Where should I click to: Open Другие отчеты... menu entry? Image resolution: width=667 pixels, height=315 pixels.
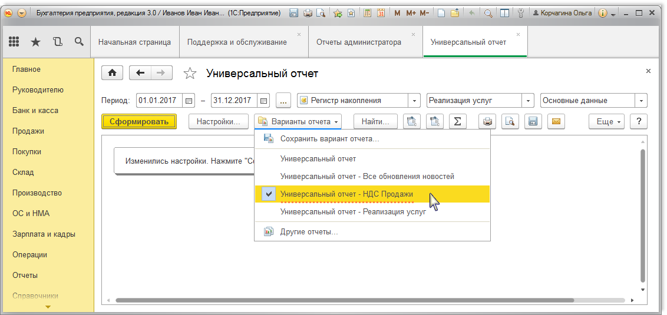372,231
